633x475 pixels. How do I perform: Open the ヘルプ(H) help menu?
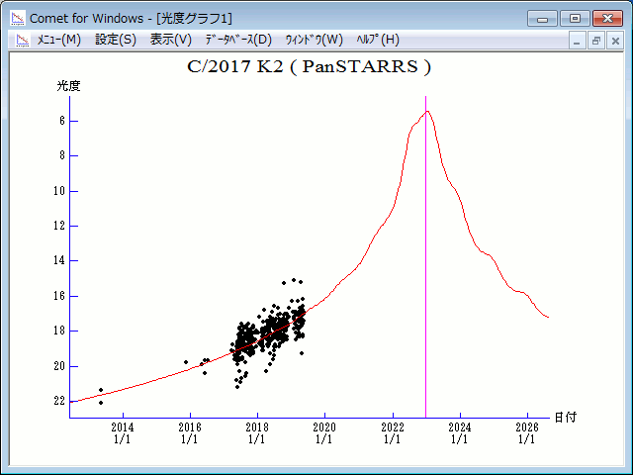tap(378, 40)
